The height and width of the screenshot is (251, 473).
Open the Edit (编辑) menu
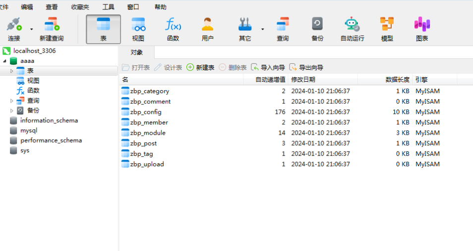coord(27,7)
